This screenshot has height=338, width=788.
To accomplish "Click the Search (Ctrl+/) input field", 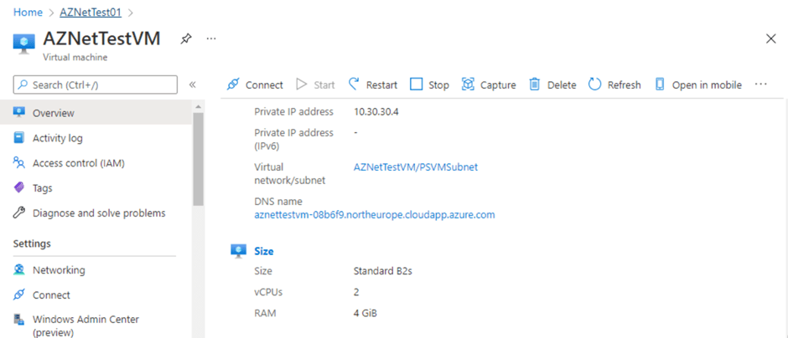I will click(x=96, y=84).
